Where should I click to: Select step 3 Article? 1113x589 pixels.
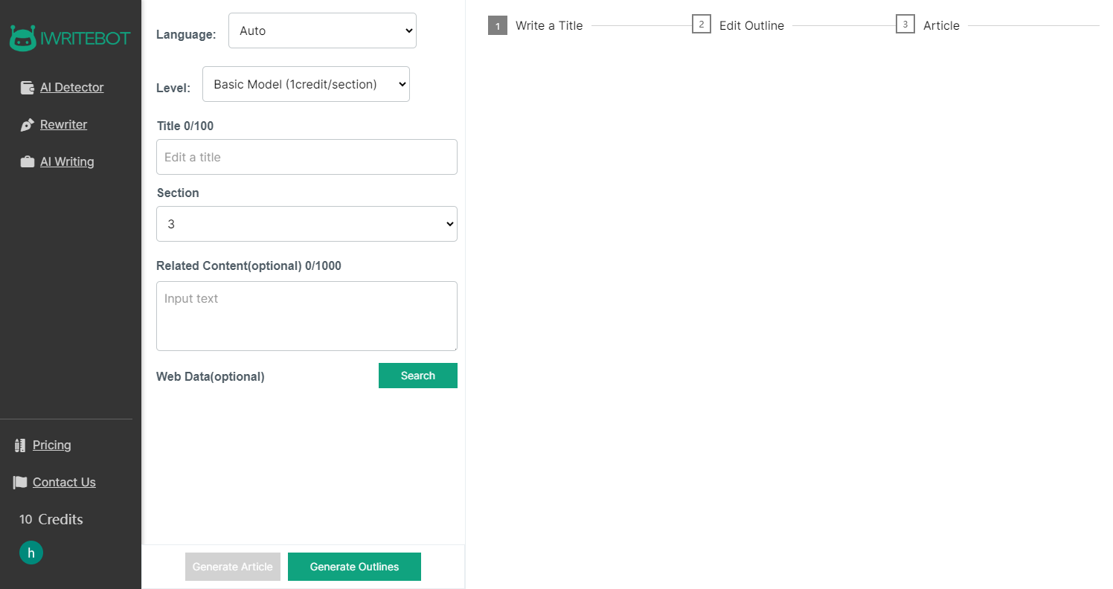click(928, 25)
